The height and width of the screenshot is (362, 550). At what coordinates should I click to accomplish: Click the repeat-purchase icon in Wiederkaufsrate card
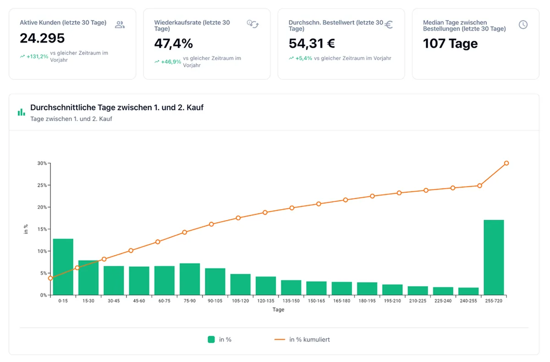pyautogui.click(x=253, y=24)
